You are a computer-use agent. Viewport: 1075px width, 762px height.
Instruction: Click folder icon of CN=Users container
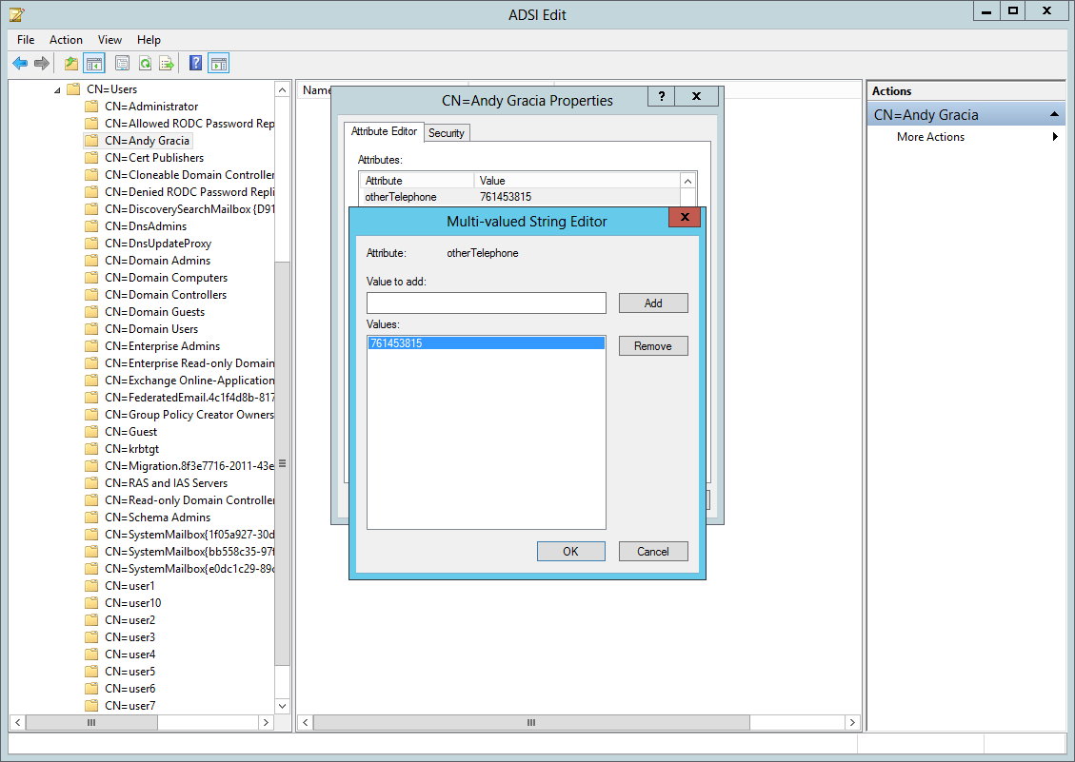(x=73, y=89)
